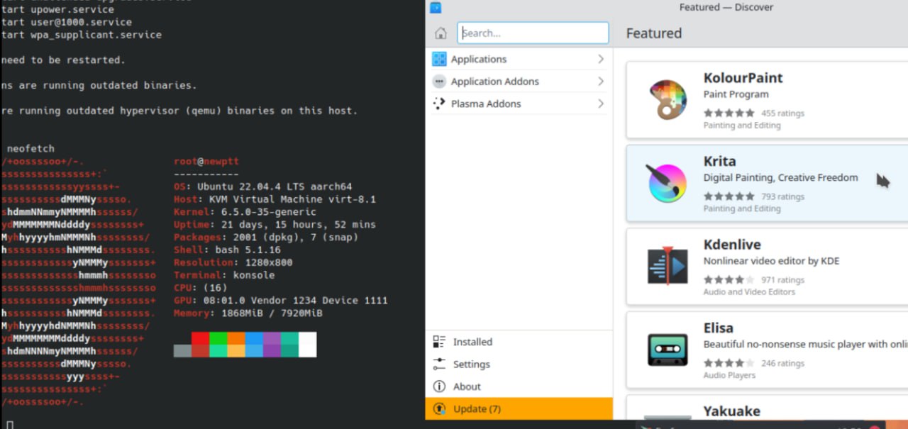Open Update (7) pending updates

[x=476, y=409]
